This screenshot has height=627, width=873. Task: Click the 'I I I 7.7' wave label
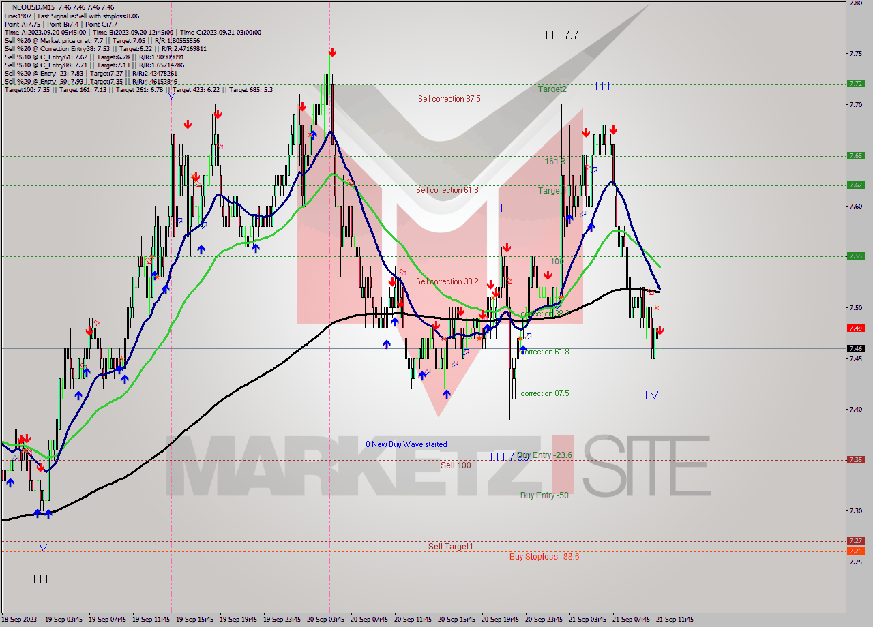[562, 35]
